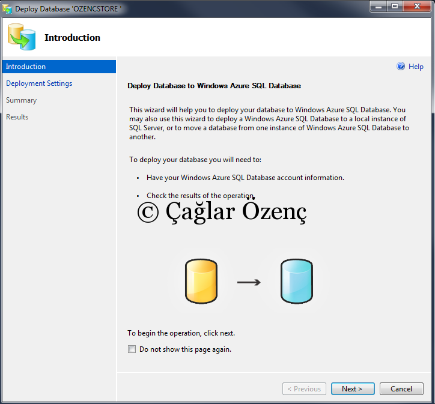Click the Cancel button

(x=401, y=389)
